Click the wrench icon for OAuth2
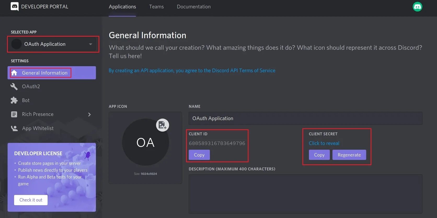 (x=14, y=87)
